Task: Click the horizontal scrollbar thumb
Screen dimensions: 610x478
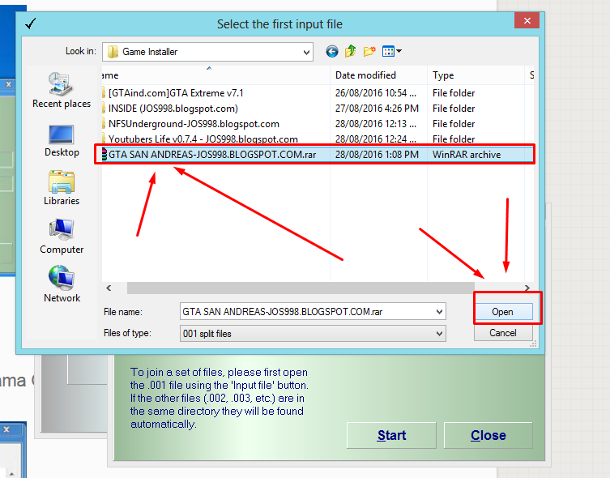Action: [x=301, y=288]
